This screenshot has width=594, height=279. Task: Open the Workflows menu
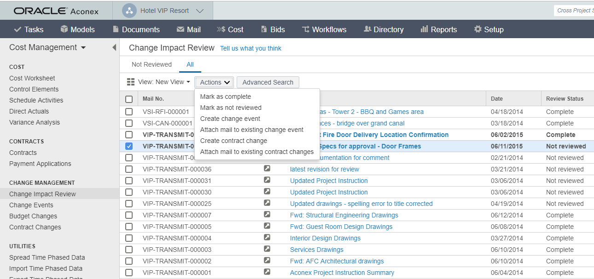[324, 29]
